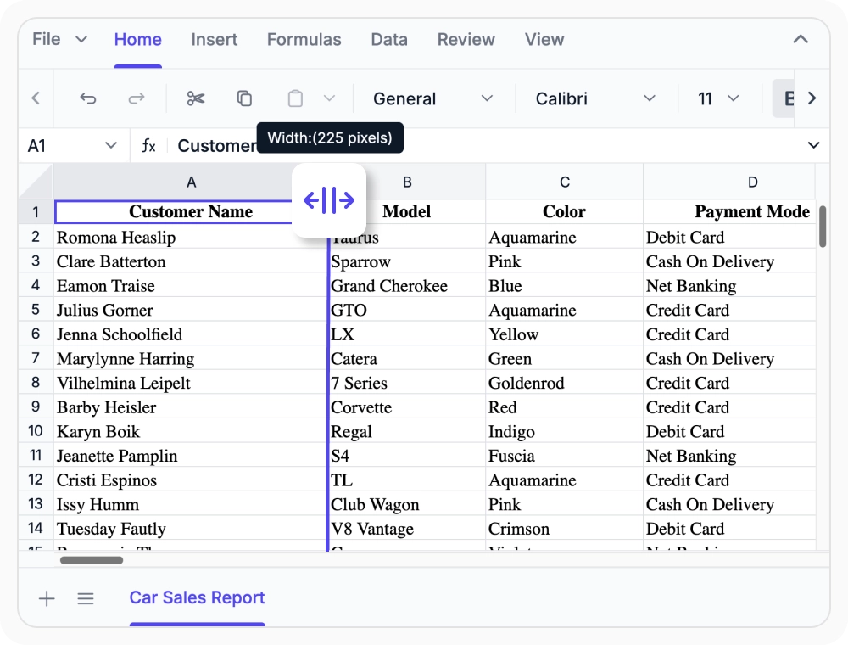Click the Redo icon
This screenshot has height=645, width=848.
point(137,98)
